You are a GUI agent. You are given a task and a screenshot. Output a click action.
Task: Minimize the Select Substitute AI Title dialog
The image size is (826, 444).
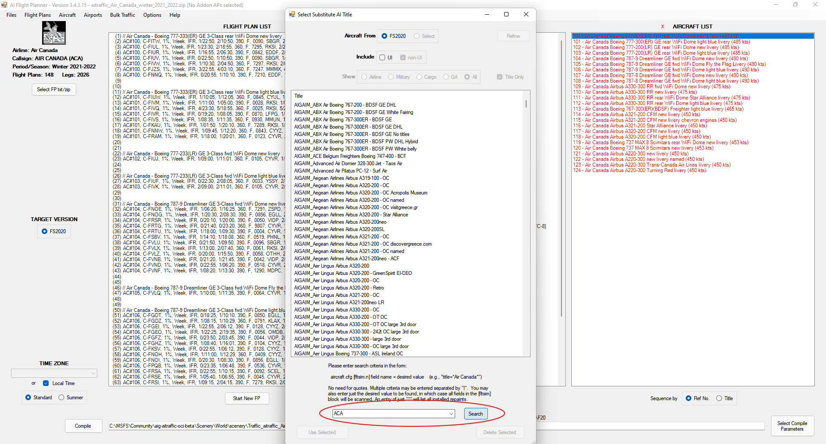(x=487, y=14)
